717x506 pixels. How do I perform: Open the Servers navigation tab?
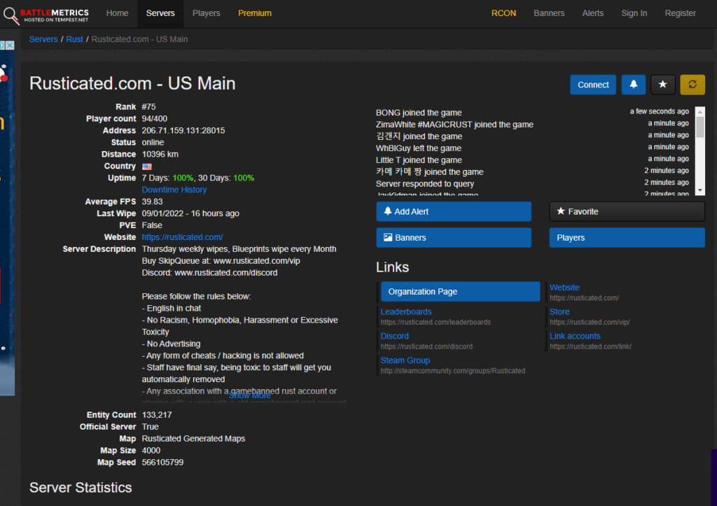coord(161,13)
